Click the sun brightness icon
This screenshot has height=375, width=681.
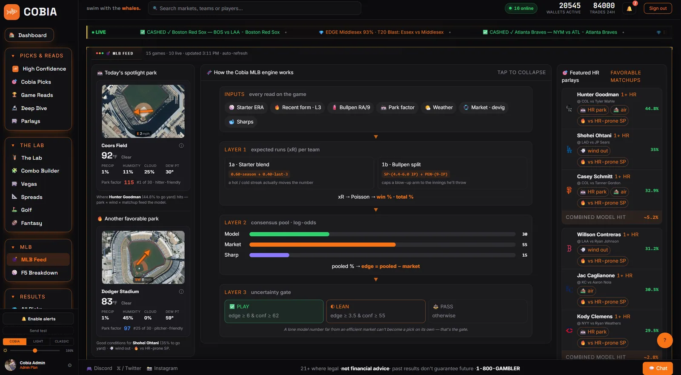click(6, 350)
